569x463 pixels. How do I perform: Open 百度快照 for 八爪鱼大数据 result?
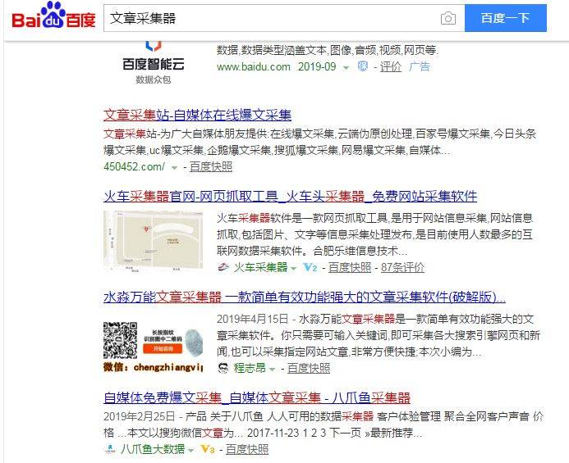(x=247, y=449)
